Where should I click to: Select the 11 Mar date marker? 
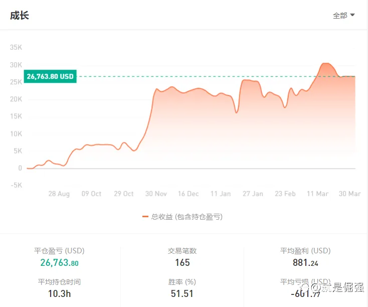[318, 194]
